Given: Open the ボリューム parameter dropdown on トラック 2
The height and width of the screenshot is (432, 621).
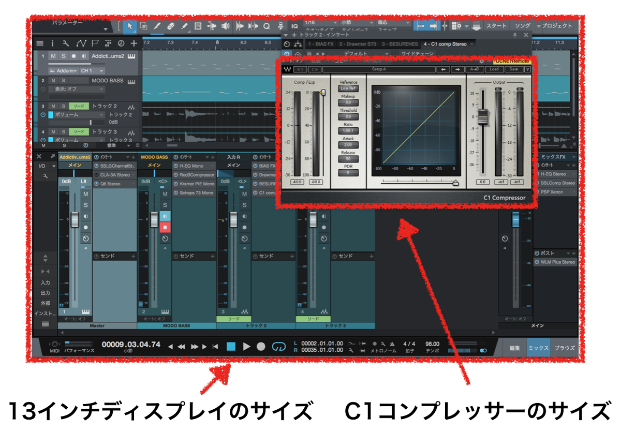Looking at the screenshot, I should click(77, 114).
